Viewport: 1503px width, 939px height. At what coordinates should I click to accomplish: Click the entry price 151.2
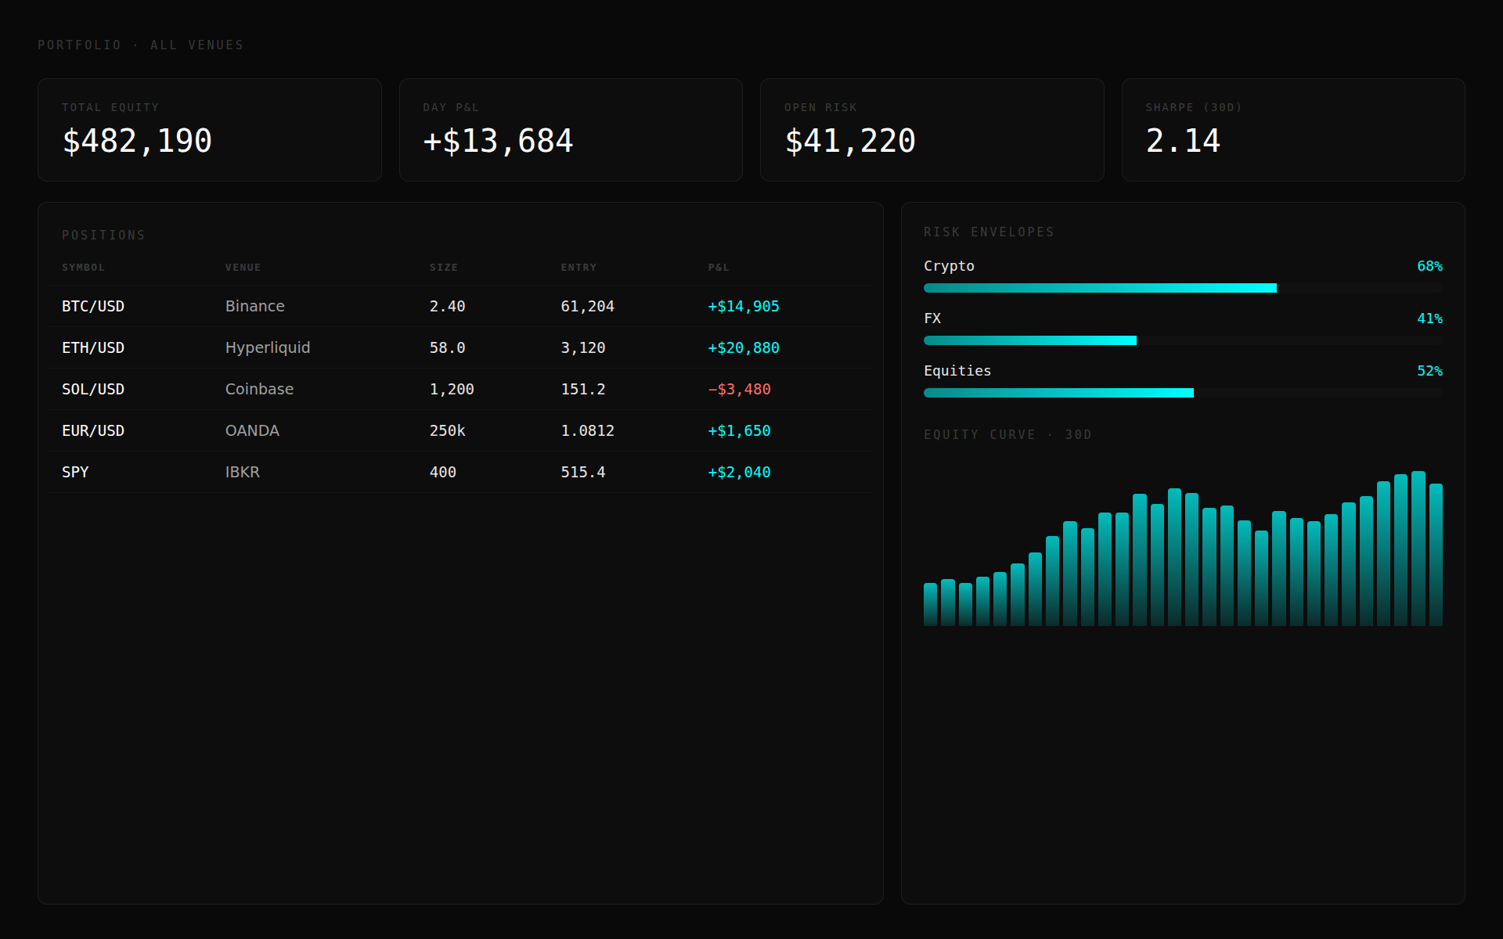click(583, 390)
